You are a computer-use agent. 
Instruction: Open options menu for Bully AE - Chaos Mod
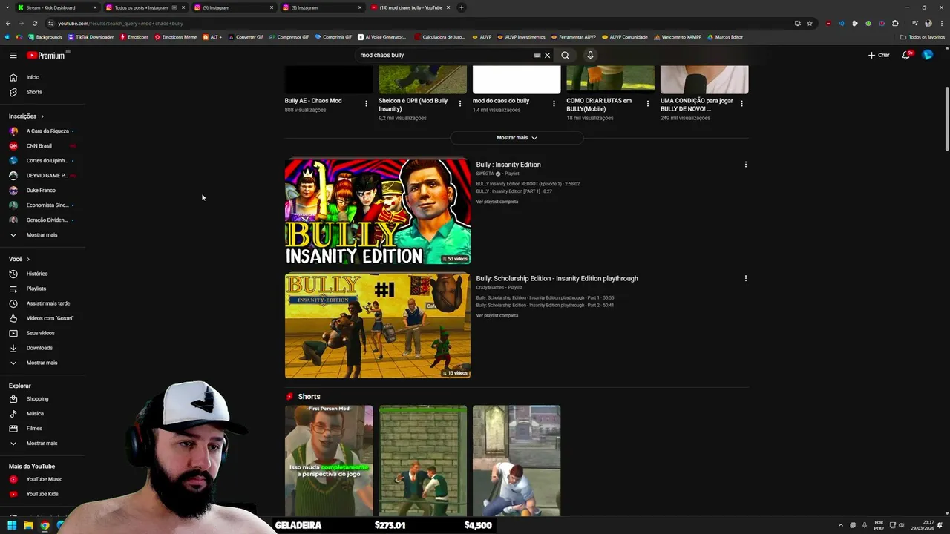[366, 104]
